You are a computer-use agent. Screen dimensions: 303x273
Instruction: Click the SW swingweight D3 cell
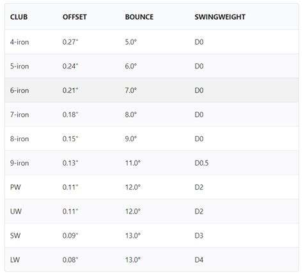(x=199, y=235)
